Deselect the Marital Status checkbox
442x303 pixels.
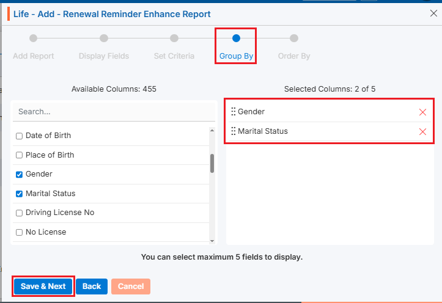pyautogui.click(x=19, y=194)
